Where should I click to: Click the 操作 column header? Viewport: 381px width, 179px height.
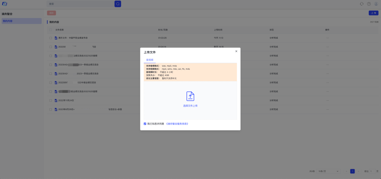tap(327, 30)
